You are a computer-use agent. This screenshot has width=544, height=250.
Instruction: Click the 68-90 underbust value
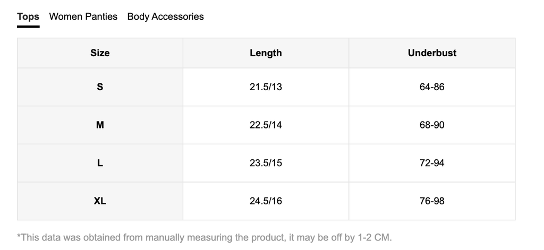tap(432, 125)
